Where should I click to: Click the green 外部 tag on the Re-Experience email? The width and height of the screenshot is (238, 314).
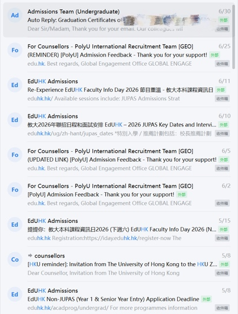click(220, 89)
